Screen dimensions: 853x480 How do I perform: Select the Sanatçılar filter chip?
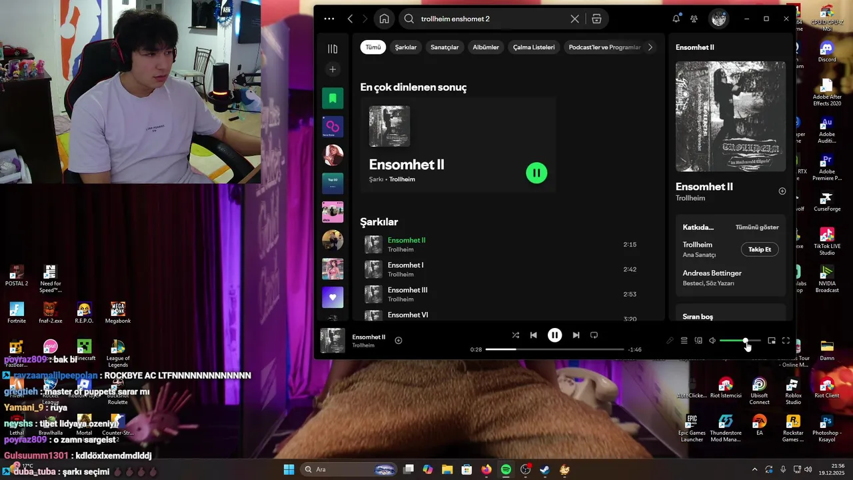(x=444, y=47)
